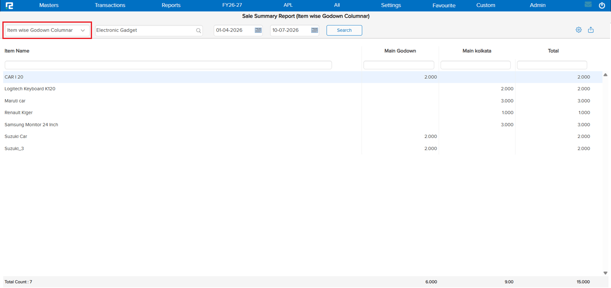Click the Search button

344,30
